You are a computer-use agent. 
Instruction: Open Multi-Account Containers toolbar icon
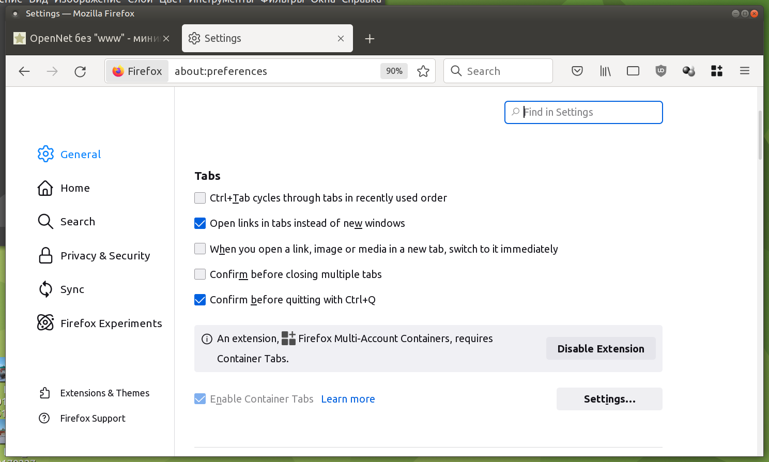click(716, 71)
